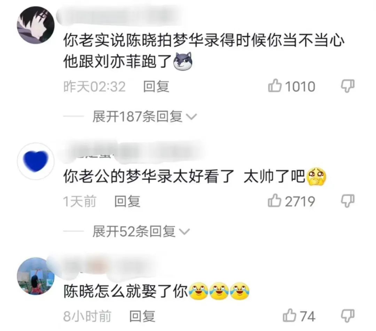The image size is (376, 331).
Task: Select the comment text 陈晓怎么就娶了你
Action: pos(126,292)
